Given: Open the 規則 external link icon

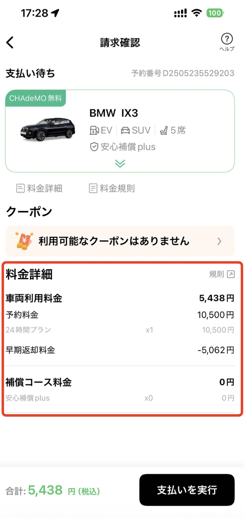Looking at the screenshot, I should point(231,274).
